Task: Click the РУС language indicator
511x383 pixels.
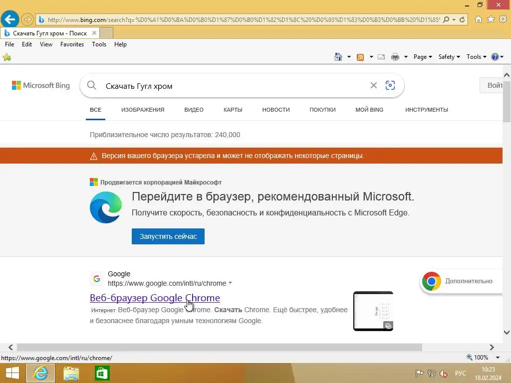Action: click(x=461, y=373)
